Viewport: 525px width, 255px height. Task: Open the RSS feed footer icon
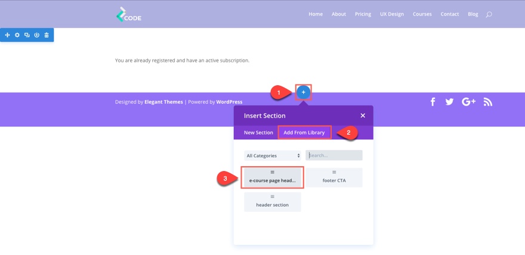point(488,102)
